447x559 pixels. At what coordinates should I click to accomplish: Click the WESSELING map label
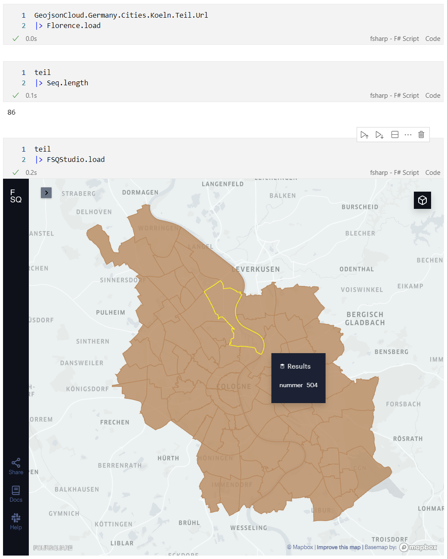(249, 528)
